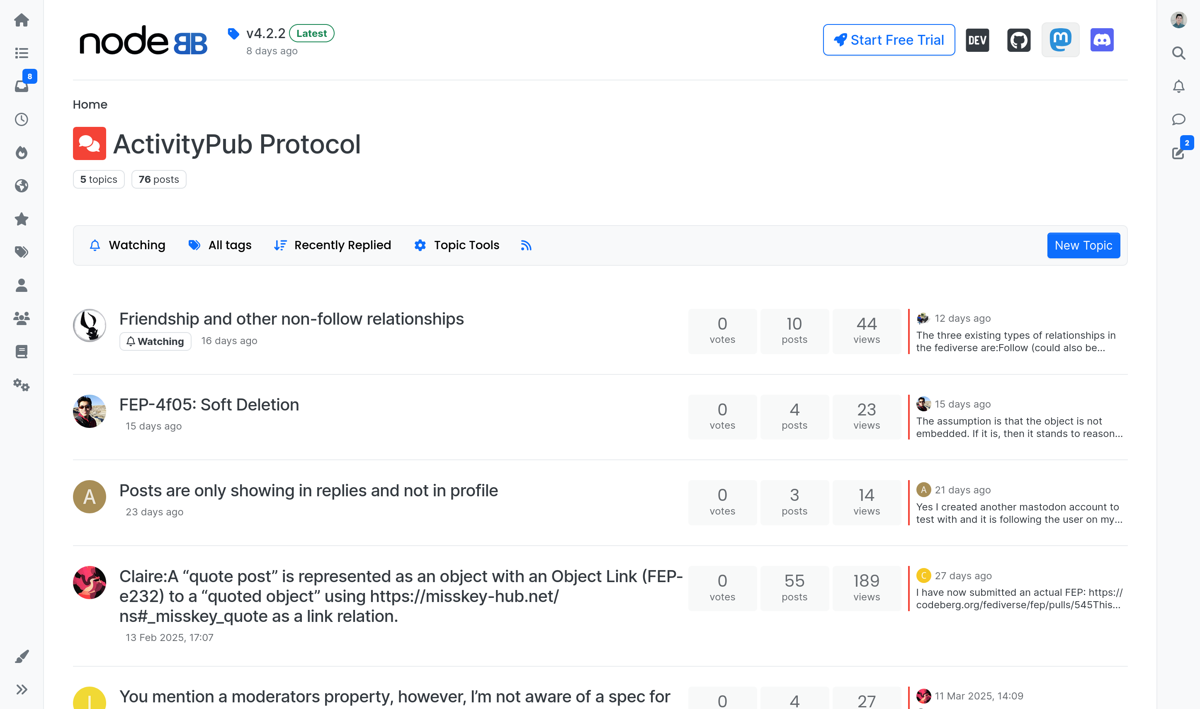Click the Mastodon icon in header
Image resolution: width=1200 pixels, height=709 pixels.
point(1060,40)
